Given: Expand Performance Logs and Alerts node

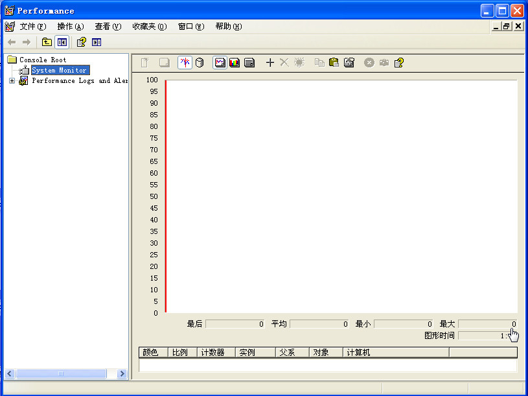Looking at the screenshot, I should click(12, 80).
